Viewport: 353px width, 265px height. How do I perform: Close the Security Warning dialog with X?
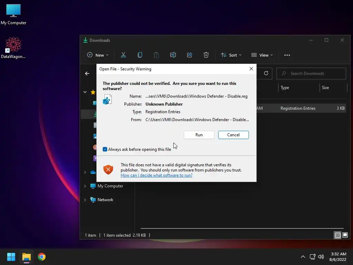click(x=251, y=69)
